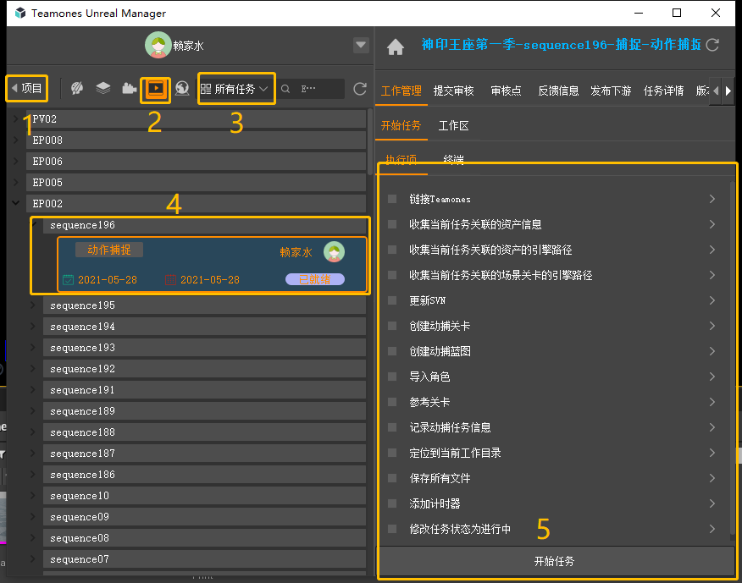Select sequence193 in the tree
Viewport: 742px width, 583px height.
(x=82, y=348)
